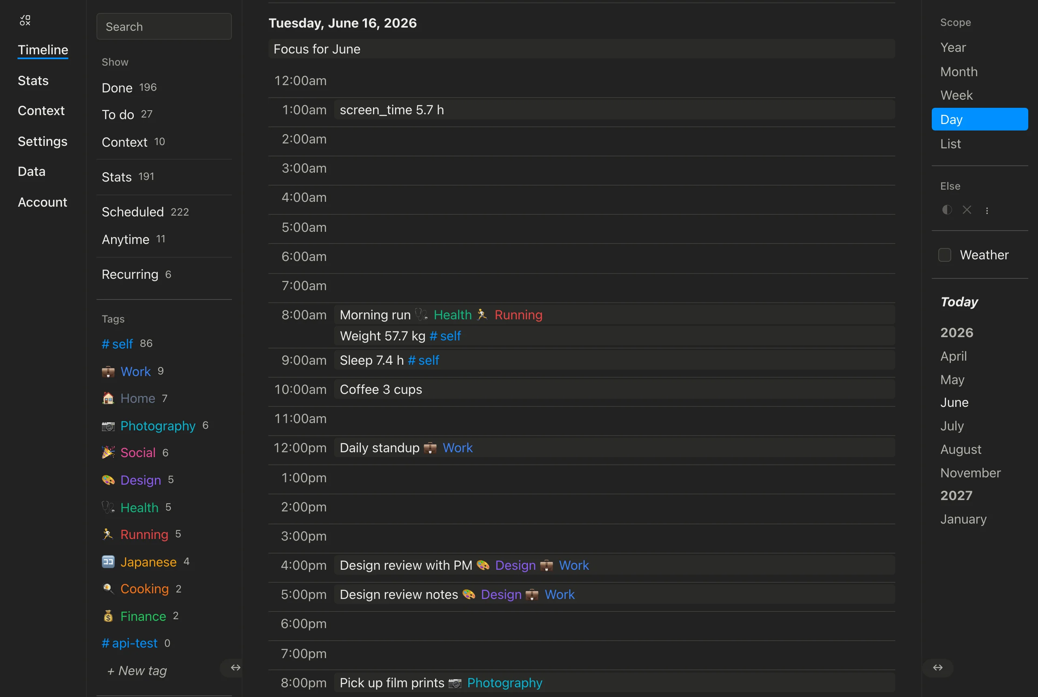Viewport: 1038px width, 697px height.
Task: Click the frying pan icon next to Cooking
Action: (108, 588)
